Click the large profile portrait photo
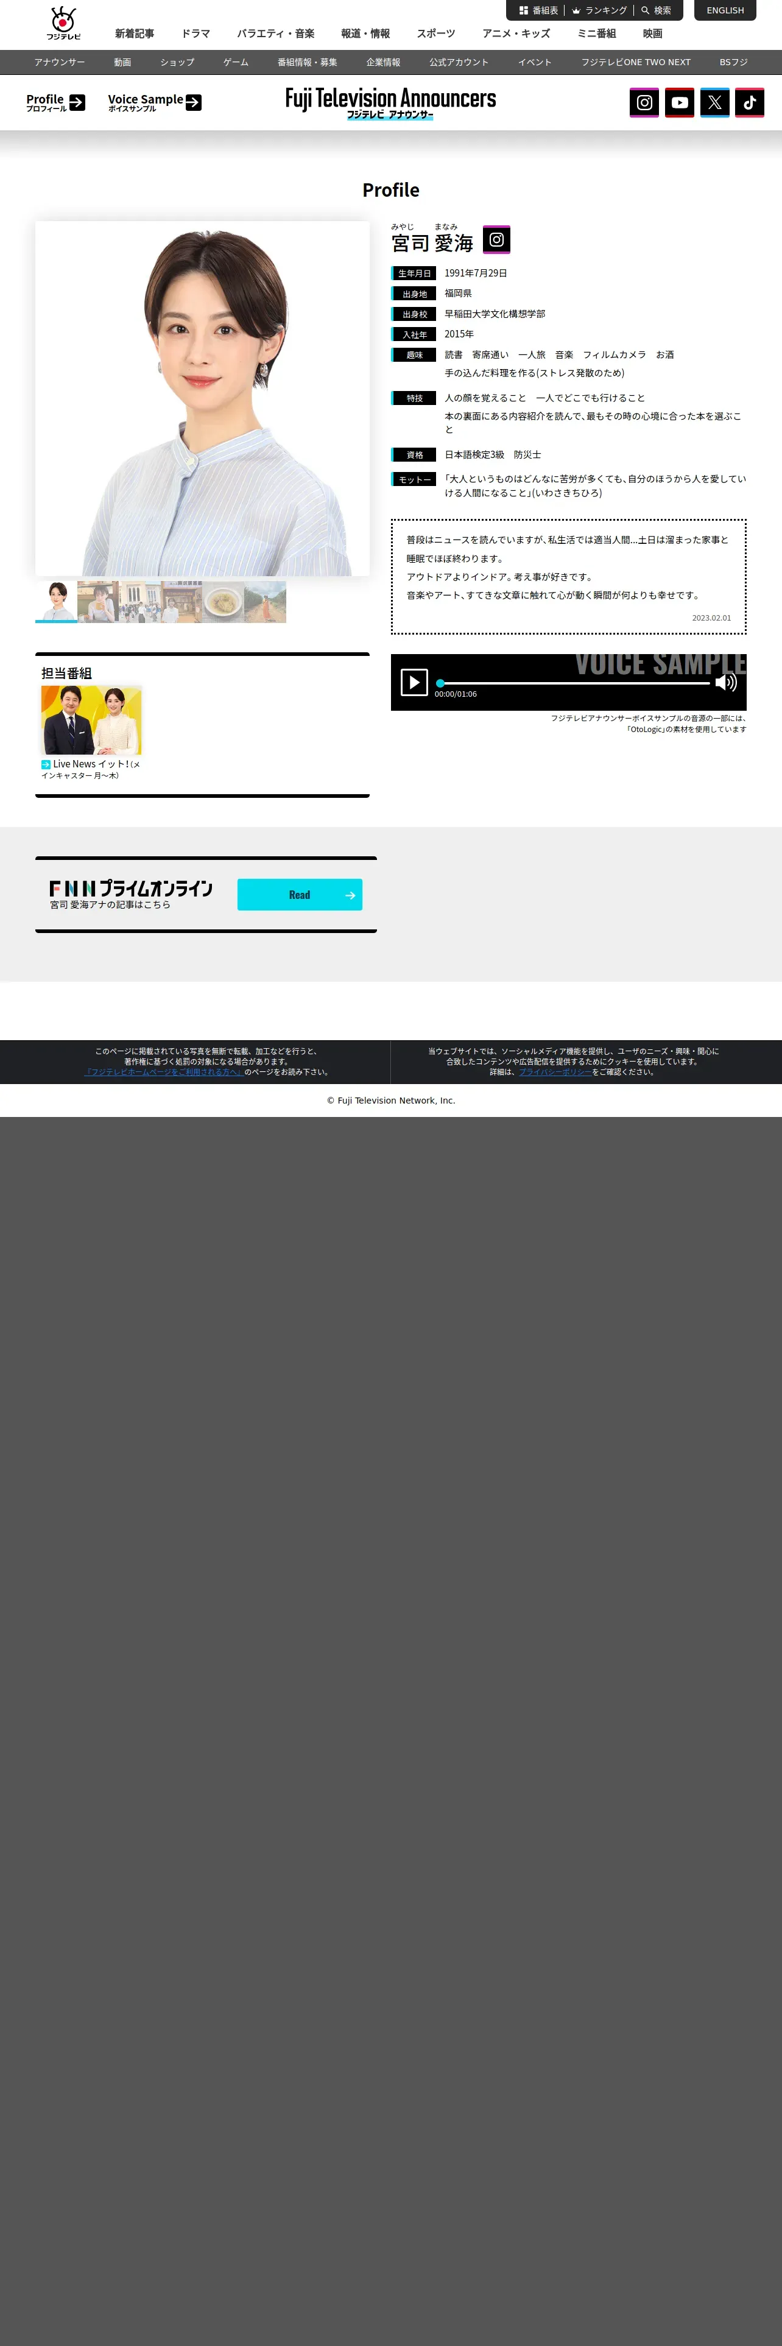Screen dimensions: 782x2346 [202, 398]
